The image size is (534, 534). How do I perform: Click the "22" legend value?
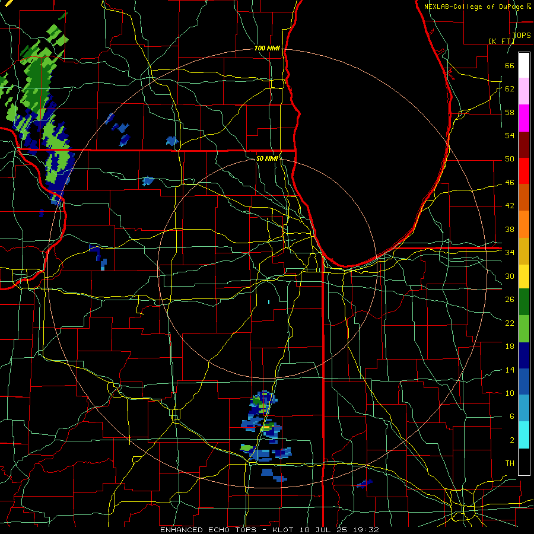point(510,323)
